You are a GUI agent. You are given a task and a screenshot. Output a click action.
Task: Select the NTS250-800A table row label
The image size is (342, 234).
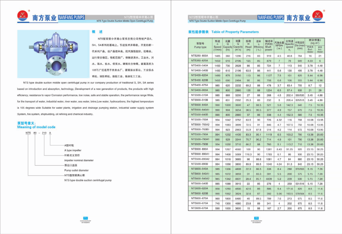(x=200, y=56)
